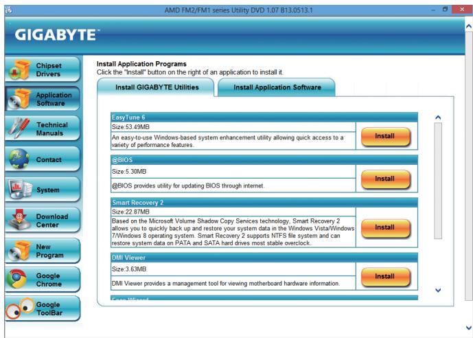473x338 pixels.
Task: Click the Contact globe icon
Action: point(19,159)
